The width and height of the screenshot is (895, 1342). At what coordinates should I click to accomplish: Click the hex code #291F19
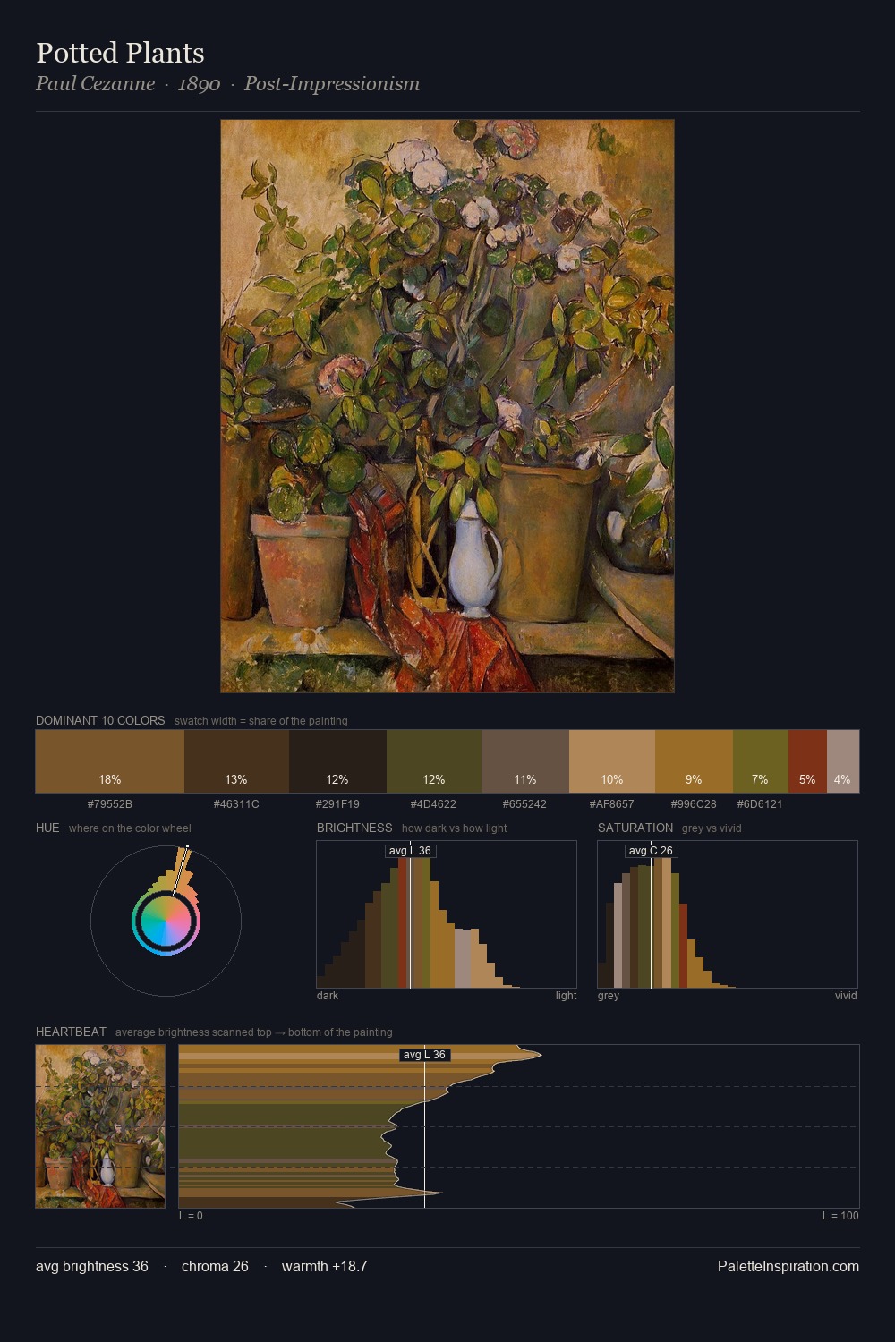point(337,803)
